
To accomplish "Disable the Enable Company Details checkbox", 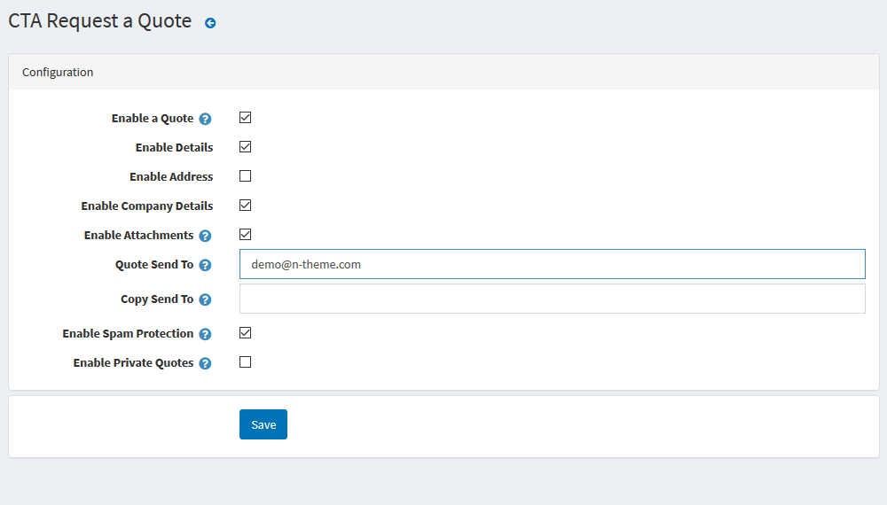I will [245, 206].
